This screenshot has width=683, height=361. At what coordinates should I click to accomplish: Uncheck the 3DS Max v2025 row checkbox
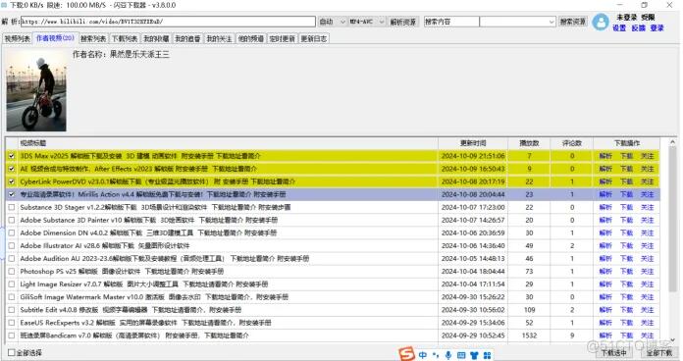tap(12, 156)
